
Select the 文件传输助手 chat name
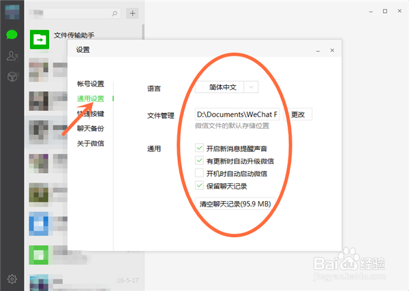74,35
